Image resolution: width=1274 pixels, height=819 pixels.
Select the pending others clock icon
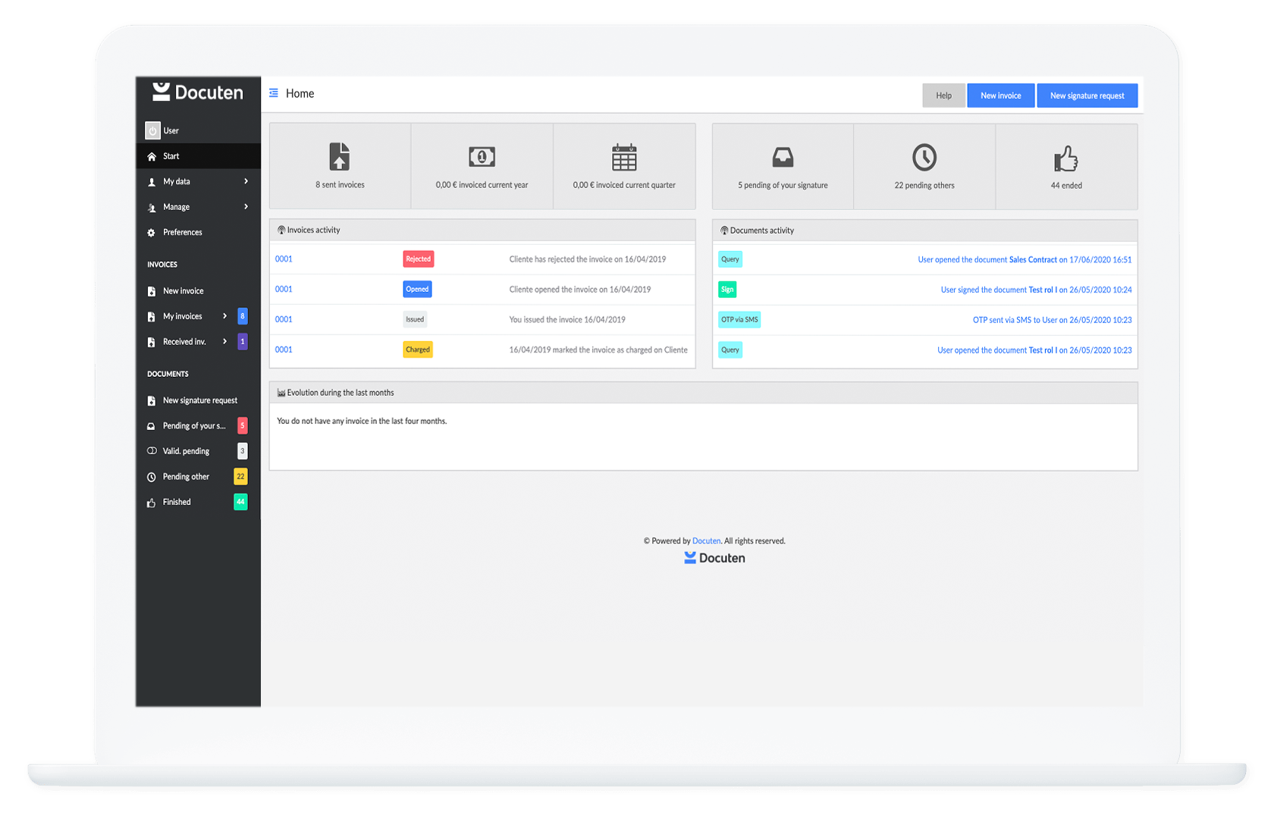(x=924, y=158)
